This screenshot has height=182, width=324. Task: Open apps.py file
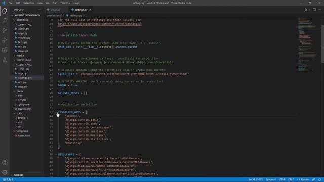(23, 33)
